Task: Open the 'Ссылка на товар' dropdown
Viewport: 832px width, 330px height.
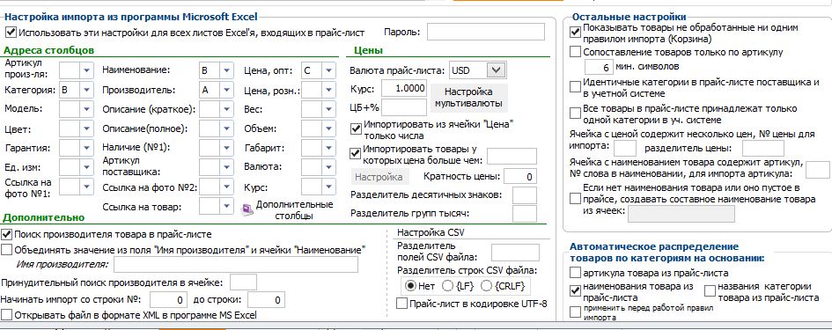Action: (x=226, y=206)
